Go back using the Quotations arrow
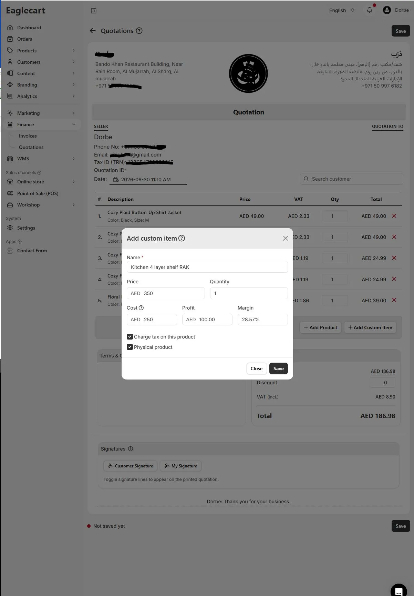 [x=93, y=31]
